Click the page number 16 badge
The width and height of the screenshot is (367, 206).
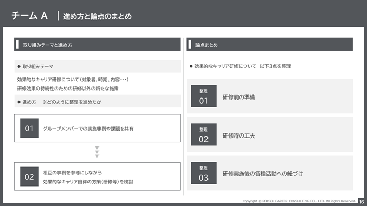[x=361, y=202]
